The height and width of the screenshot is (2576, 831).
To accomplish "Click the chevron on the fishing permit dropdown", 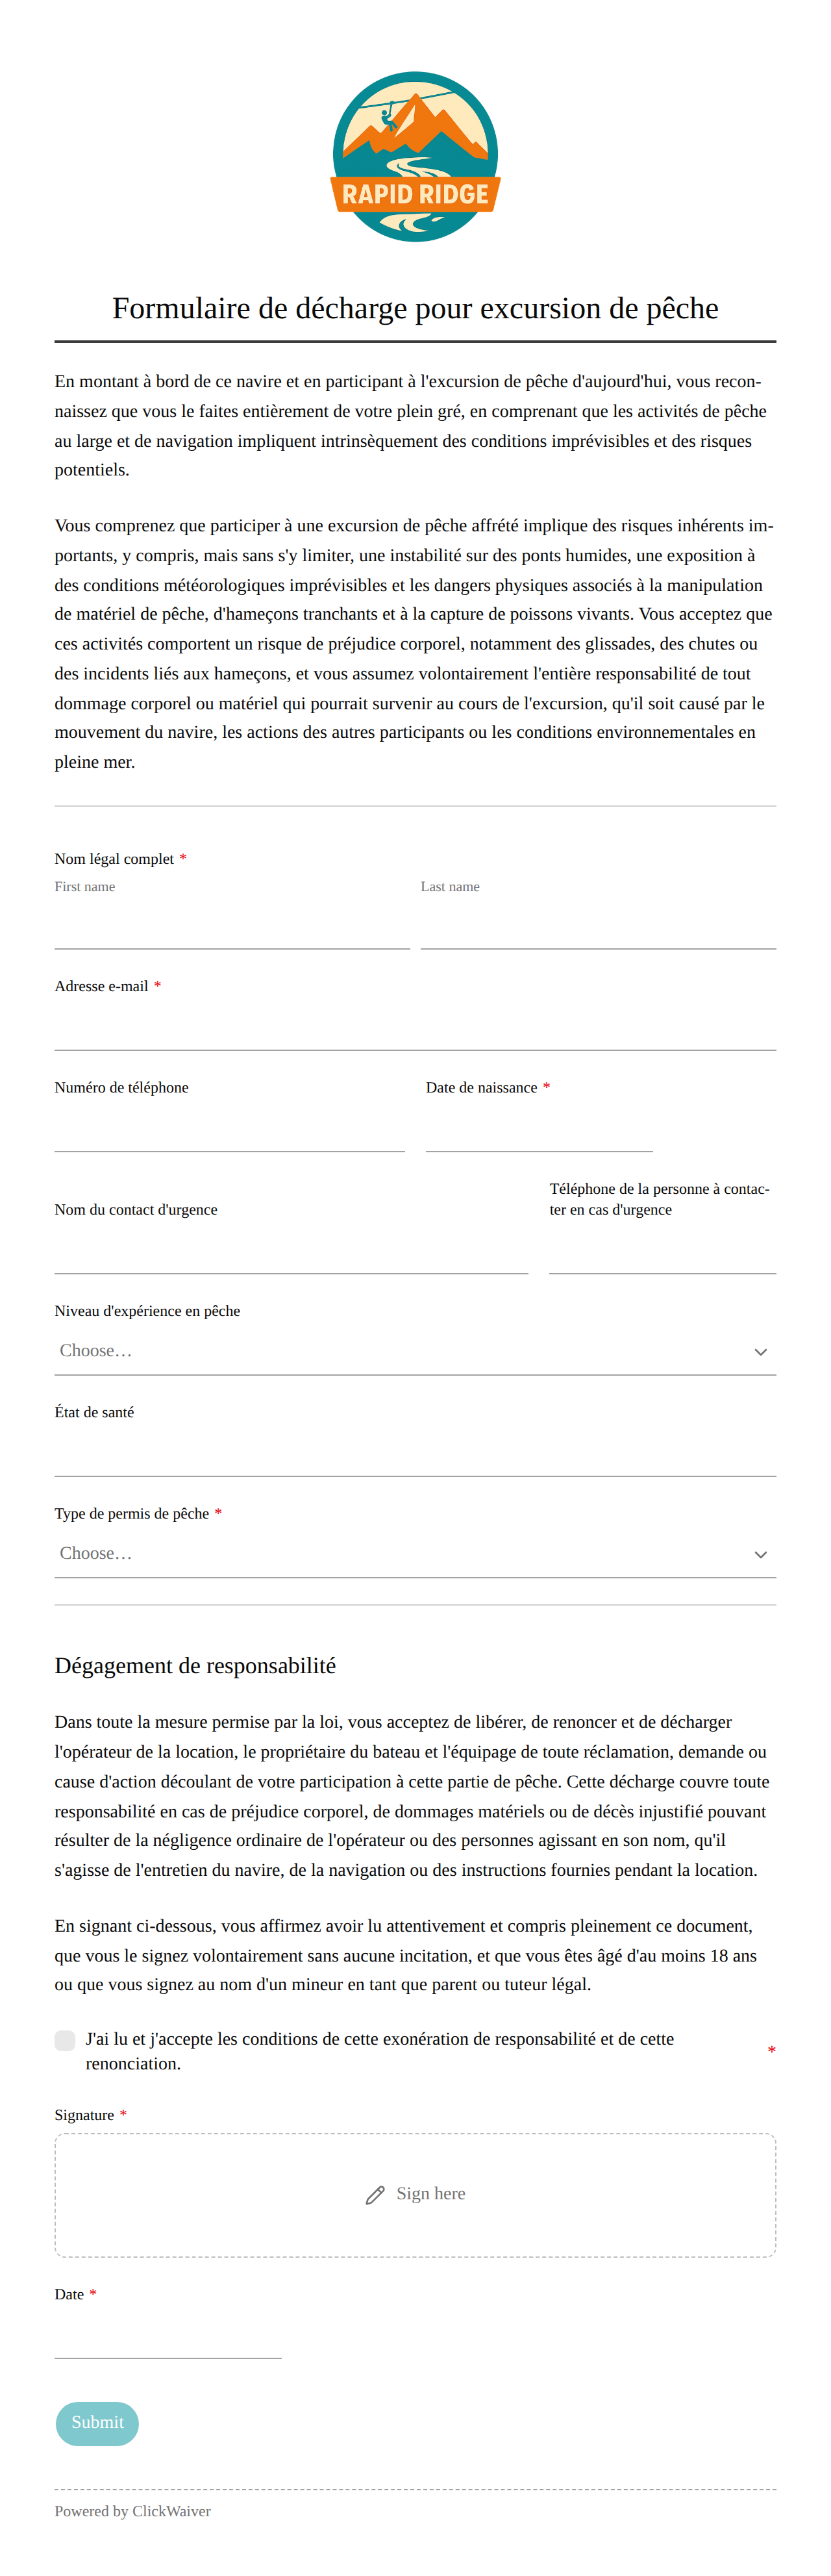I will (x=760, y=1554).
